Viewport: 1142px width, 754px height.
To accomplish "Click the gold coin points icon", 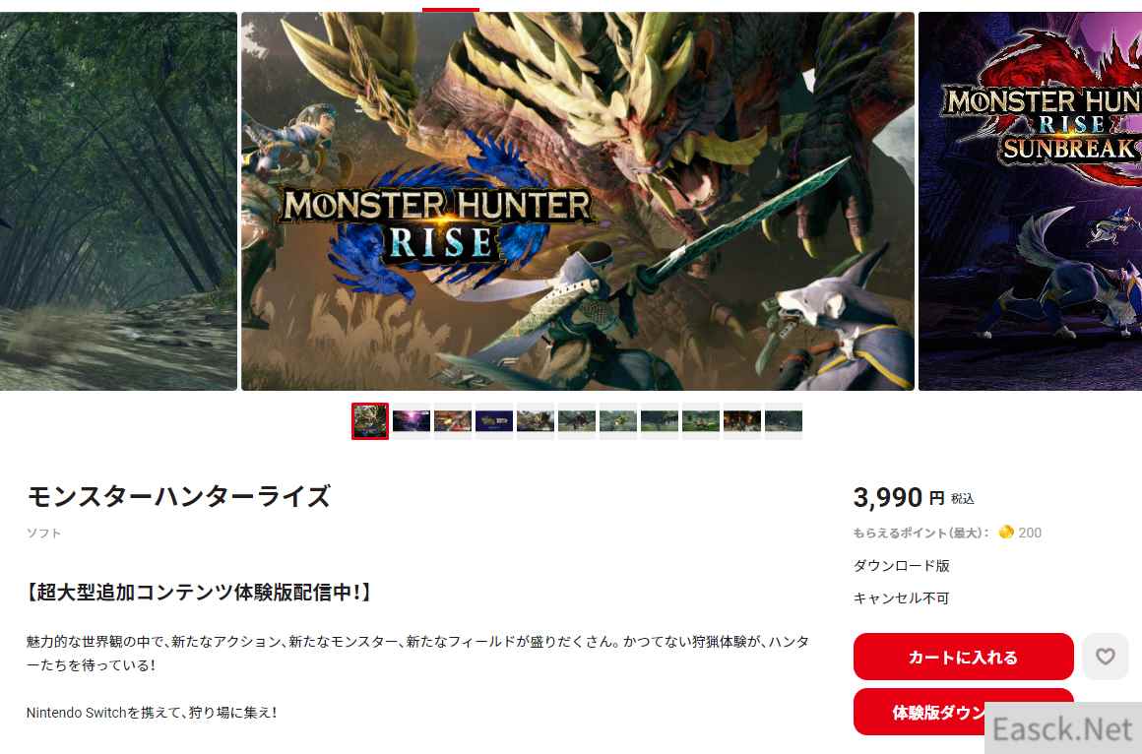I will point(1006,533).
